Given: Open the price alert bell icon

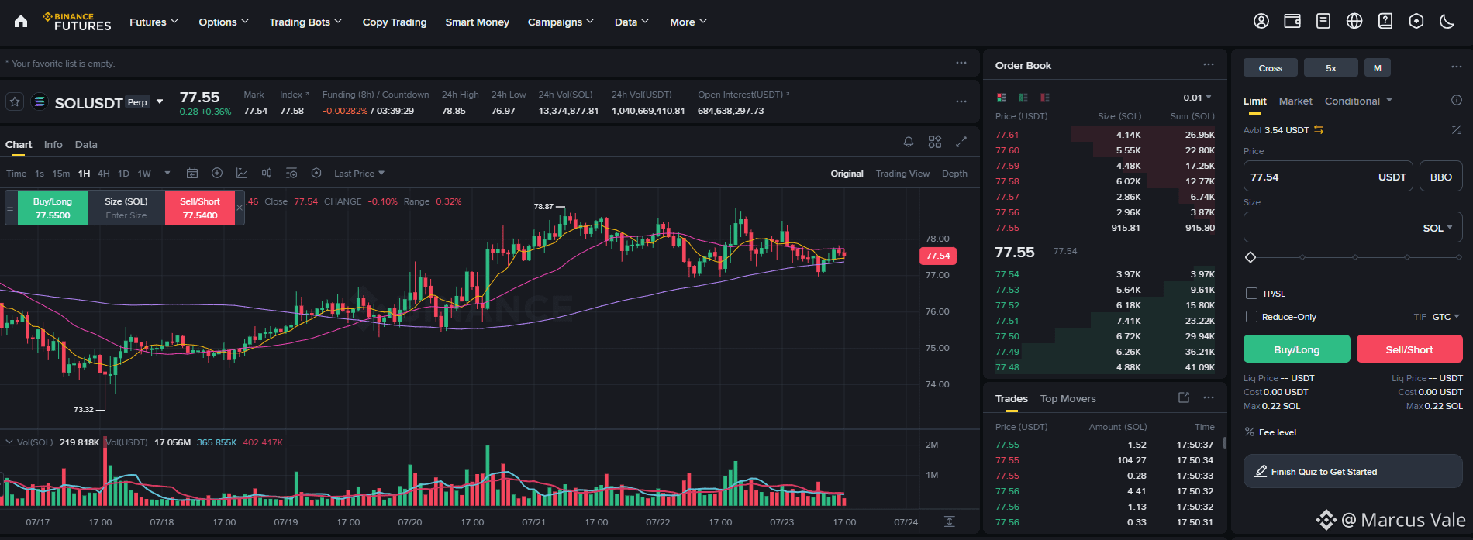Looking at the screenshot, I should coord(909,142).
